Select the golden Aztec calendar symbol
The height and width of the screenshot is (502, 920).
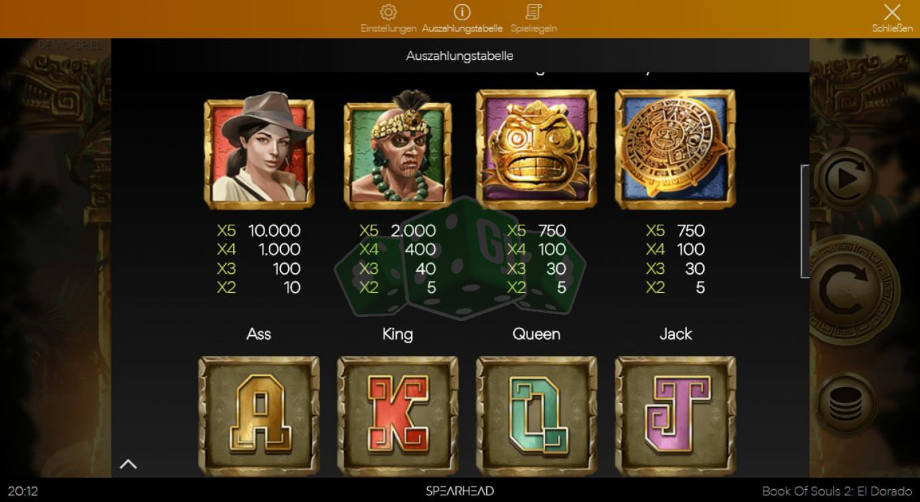676,149
